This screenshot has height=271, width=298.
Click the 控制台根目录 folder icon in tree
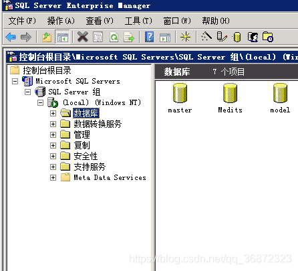coord(15,70)
